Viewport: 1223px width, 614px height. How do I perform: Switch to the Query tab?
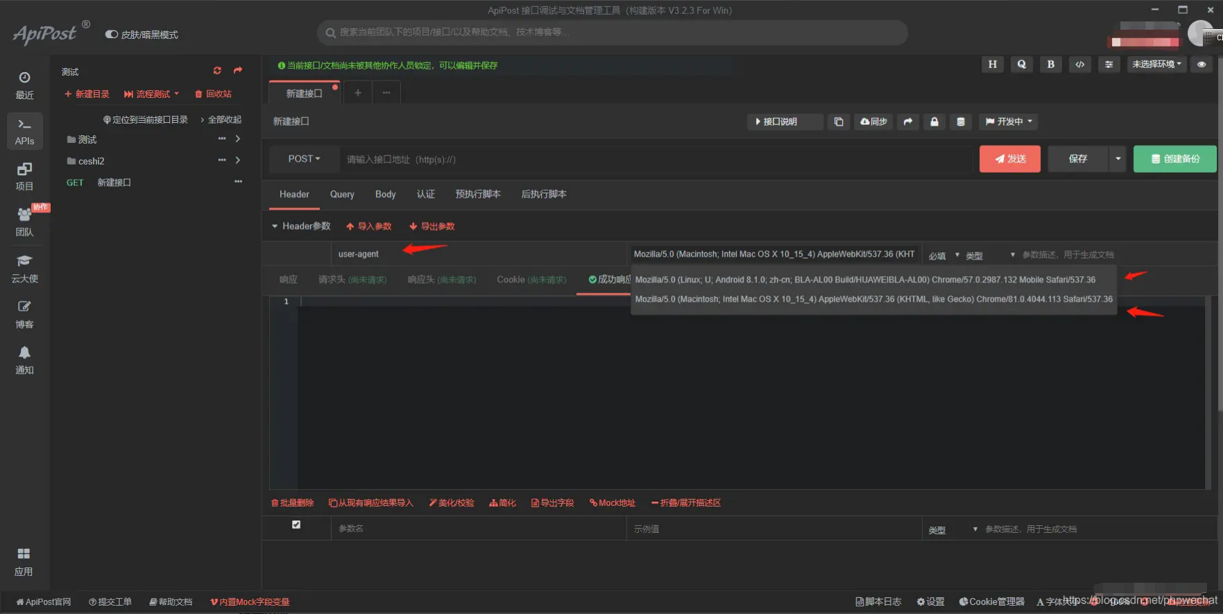[342, 194]
